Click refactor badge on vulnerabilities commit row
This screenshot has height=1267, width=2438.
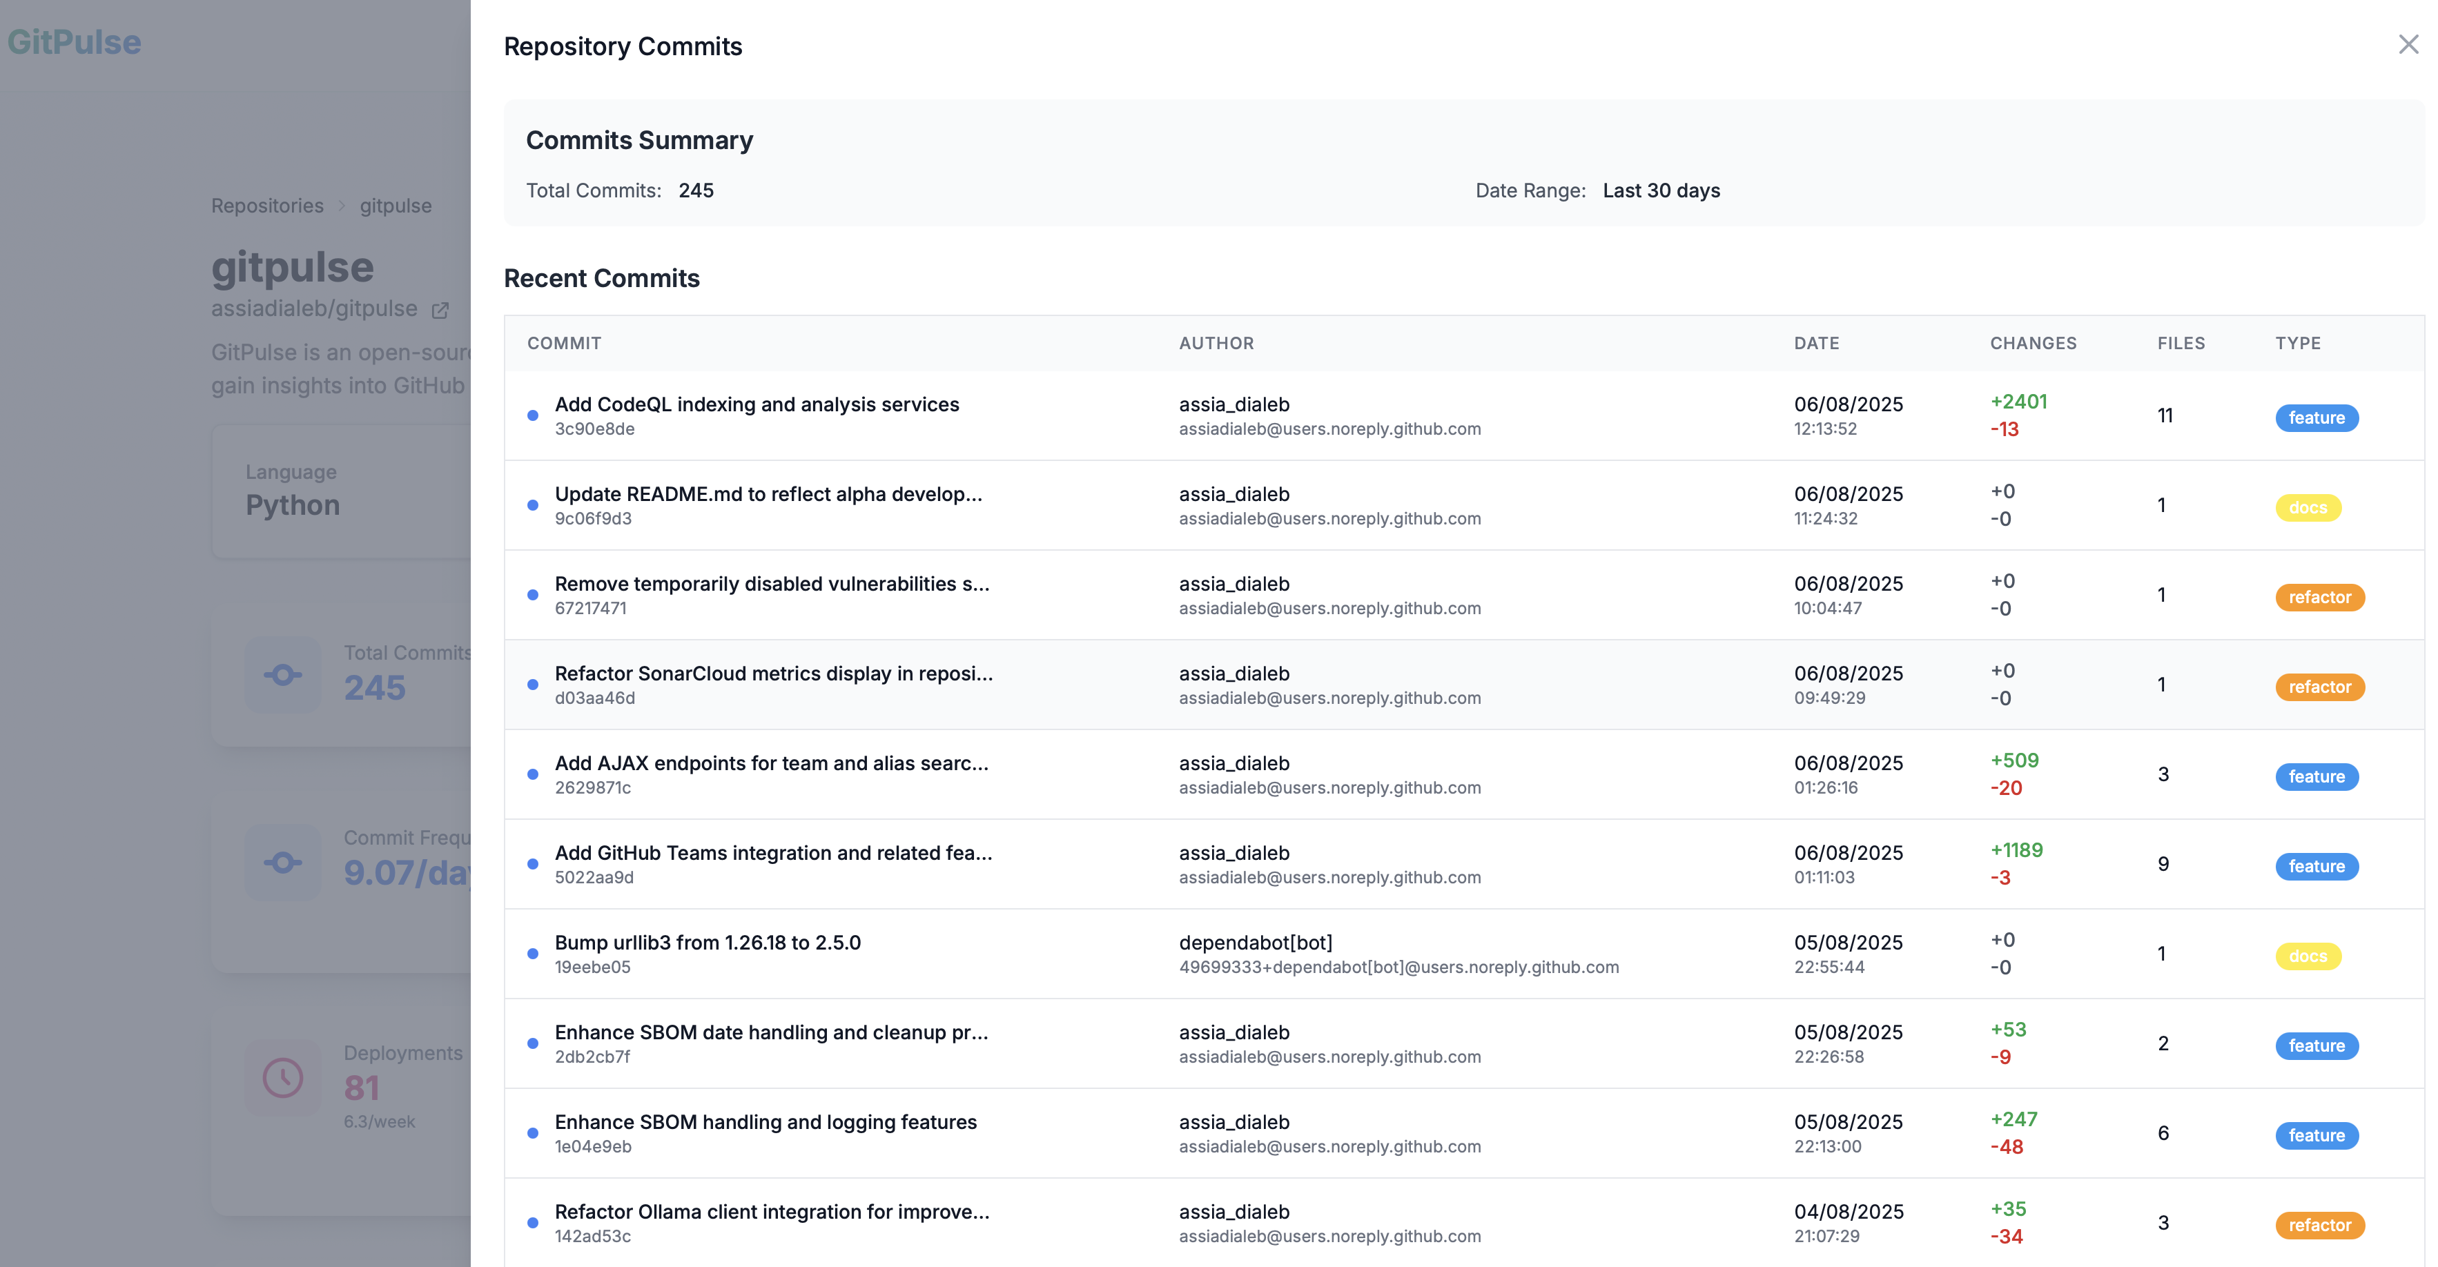click(x=2320, y=597)
